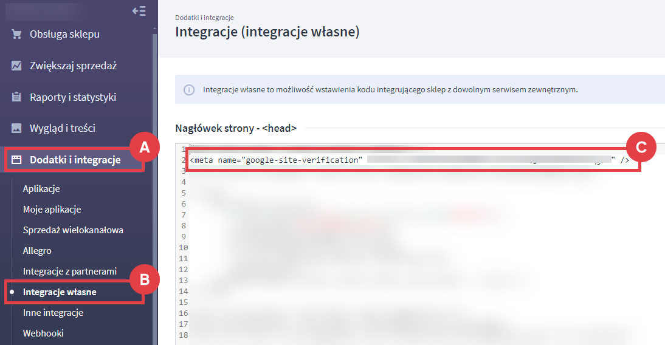Screen dimensions: 665x345
Task: Click the window icon beside Dodatki i integracje
Action: point(16,160)
